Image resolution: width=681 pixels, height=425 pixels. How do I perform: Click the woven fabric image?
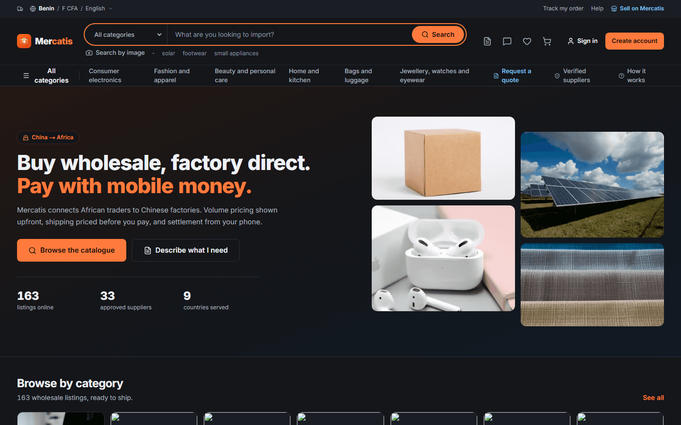pos(592,285)
